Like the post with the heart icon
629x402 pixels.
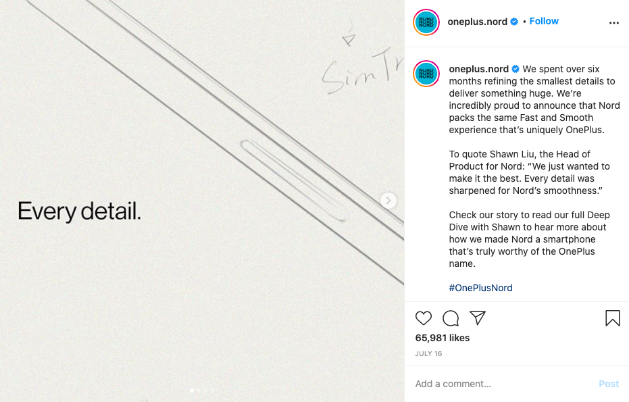tap(423, 318)
